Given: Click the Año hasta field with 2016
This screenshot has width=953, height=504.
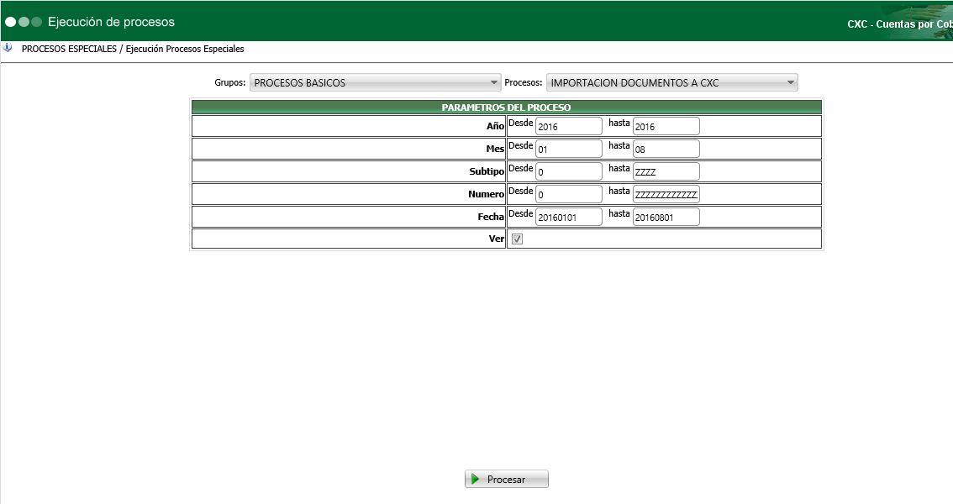Looking at the screenshot, I should pyautogui.click(x=666, y=126).
